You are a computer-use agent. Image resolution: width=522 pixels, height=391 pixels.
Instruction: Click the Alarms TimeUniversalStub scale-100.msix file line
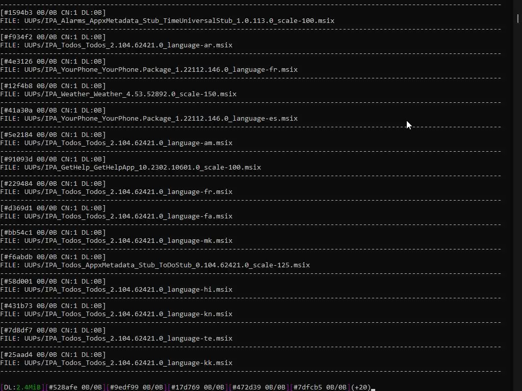tap(167, 20)
